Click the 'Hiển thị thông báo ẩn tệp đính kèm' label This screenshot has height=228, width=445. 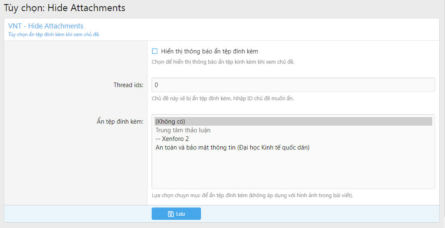pos(210,51)
